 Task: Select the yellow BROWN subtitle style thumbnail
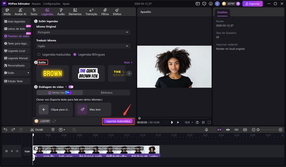tap(53, 73)
